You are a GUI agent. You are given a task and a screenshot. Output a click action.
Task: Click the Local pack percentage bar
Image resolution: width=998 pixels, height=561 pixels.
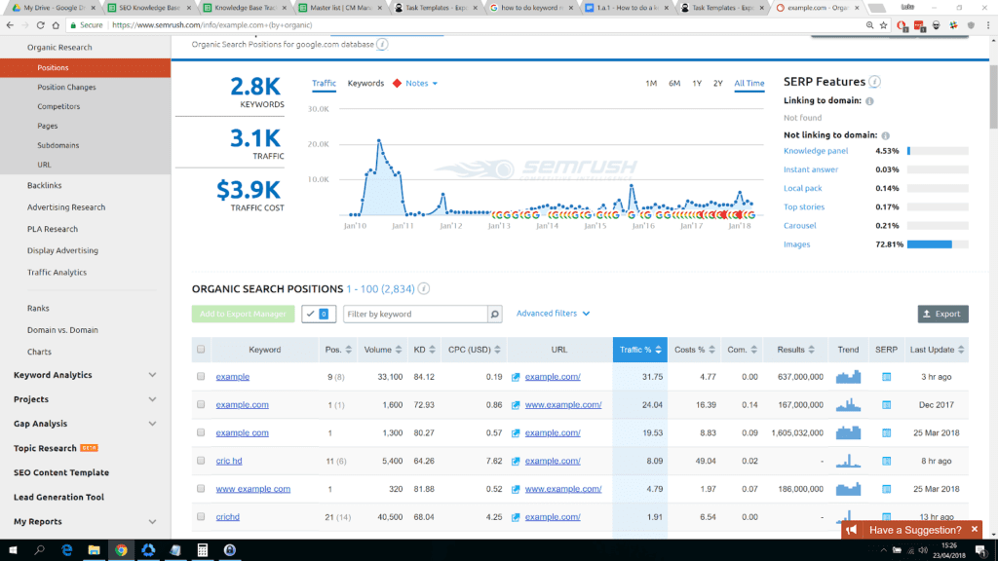pyautogui.click(x=938, y=188)
